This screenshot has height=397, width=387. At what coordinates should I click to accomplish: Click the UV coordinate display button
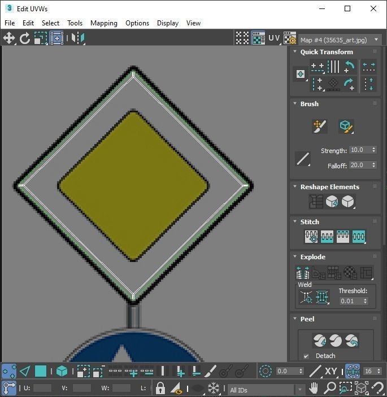(x=275, y=38)
